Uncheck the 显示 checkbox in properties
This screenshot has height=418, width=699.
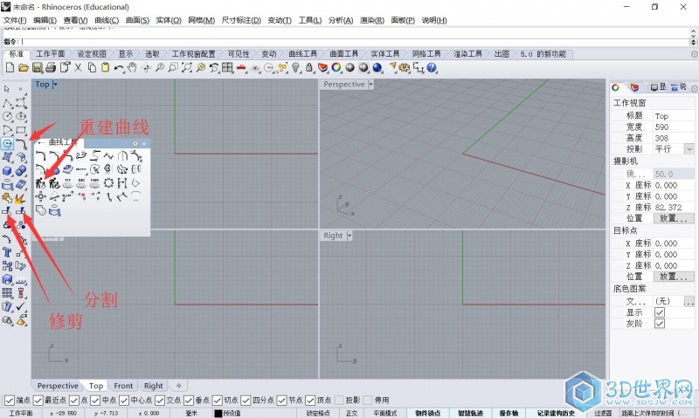(x=660, y=312)
